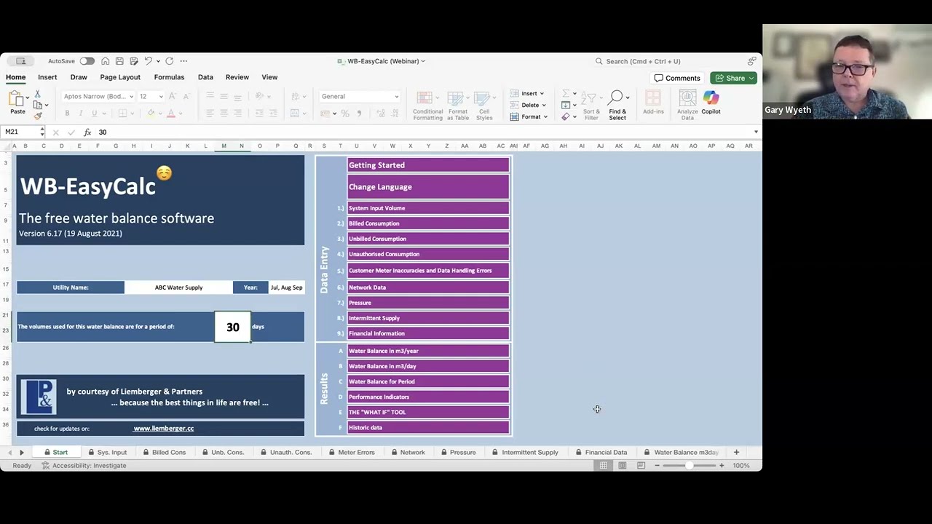Expand the formula bar chevron
Image resolution: width=932 pixels, height=524 pixels.
[756, 132]
